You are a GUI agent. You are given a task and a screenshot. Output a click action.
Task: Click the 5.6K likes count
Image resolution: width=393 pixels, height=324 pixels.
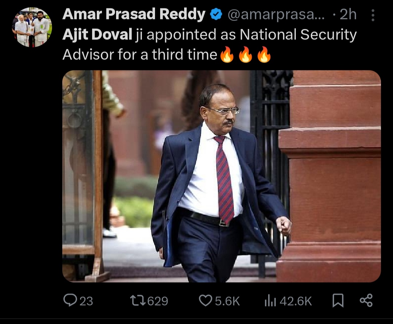point(227,301)
